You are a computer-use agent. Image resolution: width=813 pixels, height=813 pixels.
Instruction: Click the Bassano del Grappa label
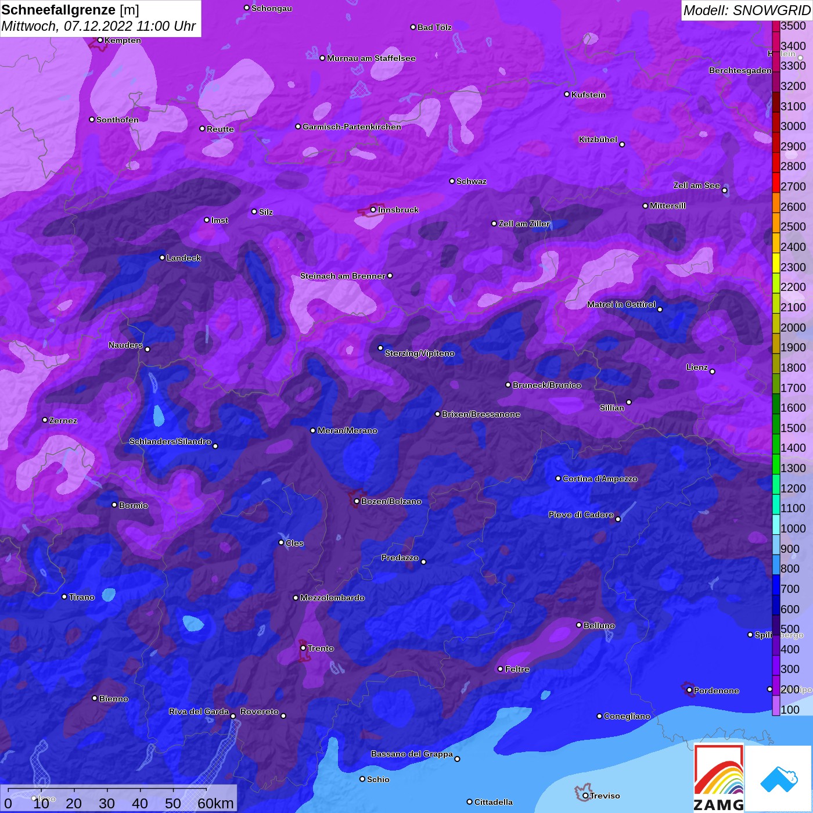tap(412, 754)
